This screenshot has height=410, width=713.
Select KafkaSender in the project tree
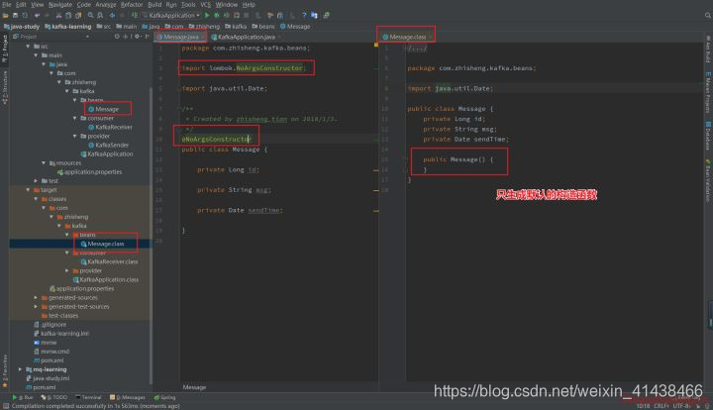pyautogui.click(x=109, y=146)
